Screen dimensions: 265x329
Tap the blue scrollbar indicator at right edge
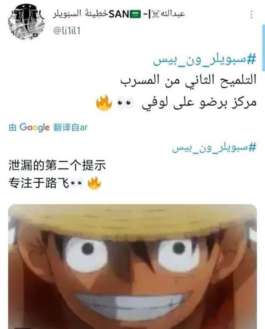pos(264,48)
